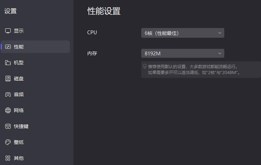The width and height of the screenshot is (261, 165).
Task: Click the globe icon beside 网络
Action: tap(8, 110)
